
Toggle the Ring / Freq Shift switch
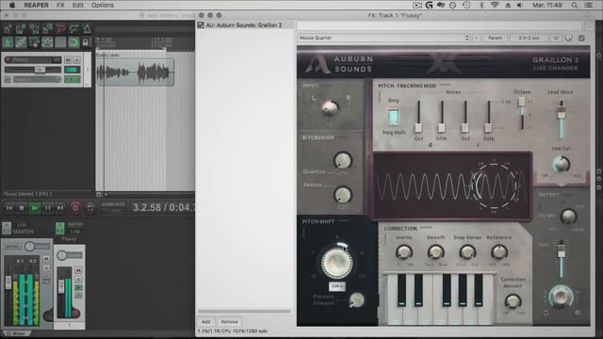(393, 116)
